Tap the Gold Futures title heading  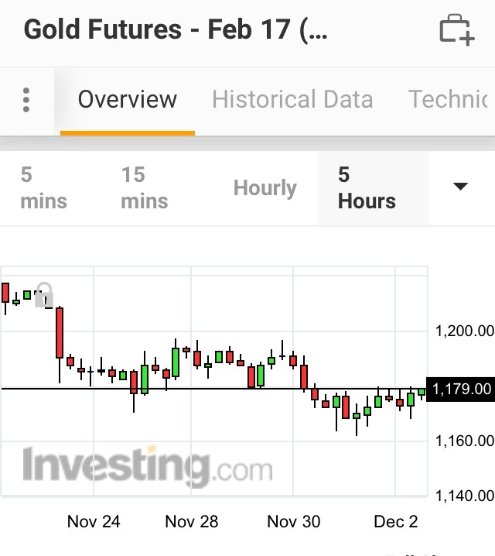point(176,30)
